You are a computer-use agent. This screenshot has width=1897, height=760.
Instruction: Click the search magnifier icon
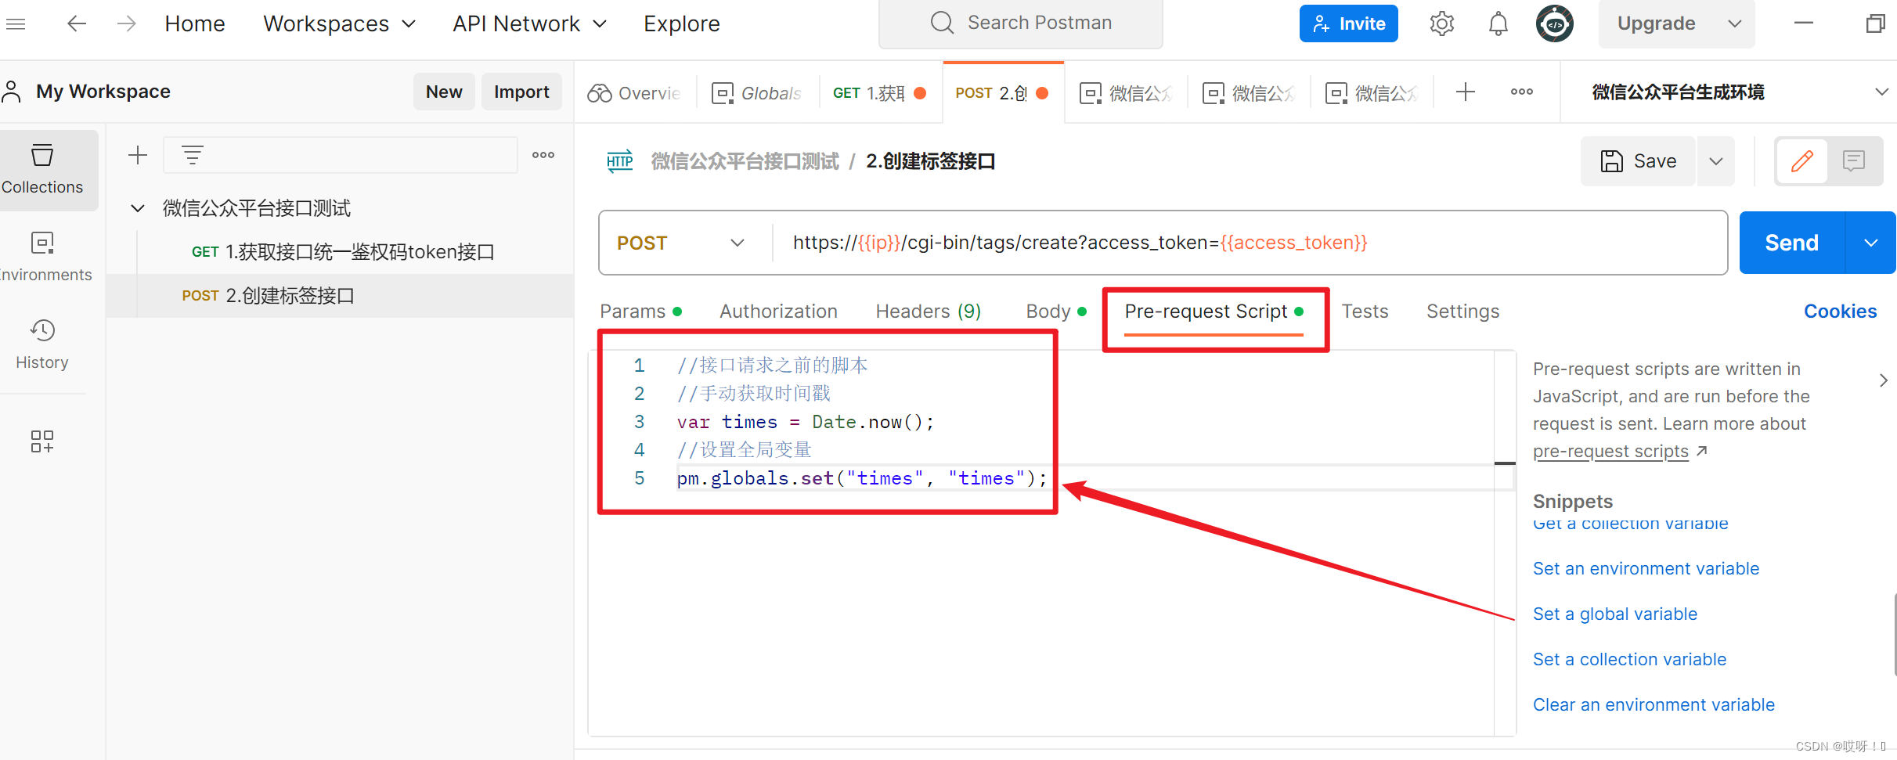[x=942, y=23]
